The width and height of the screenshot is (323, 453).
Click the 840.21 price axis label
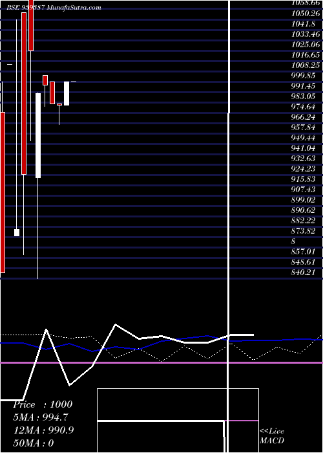(303, 272)
